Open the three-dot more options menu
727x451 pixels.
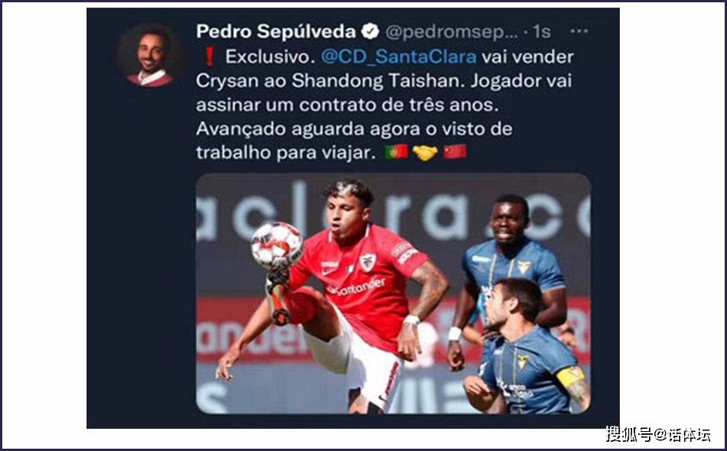(x=579, y=31)
